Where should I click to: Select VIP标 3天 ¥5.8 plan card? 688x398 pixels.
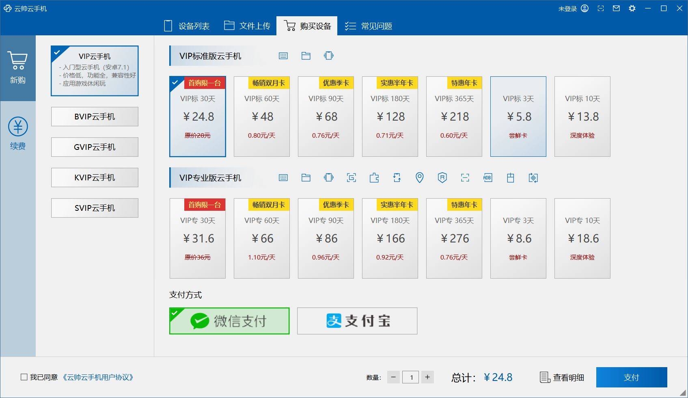pos(518,117)
